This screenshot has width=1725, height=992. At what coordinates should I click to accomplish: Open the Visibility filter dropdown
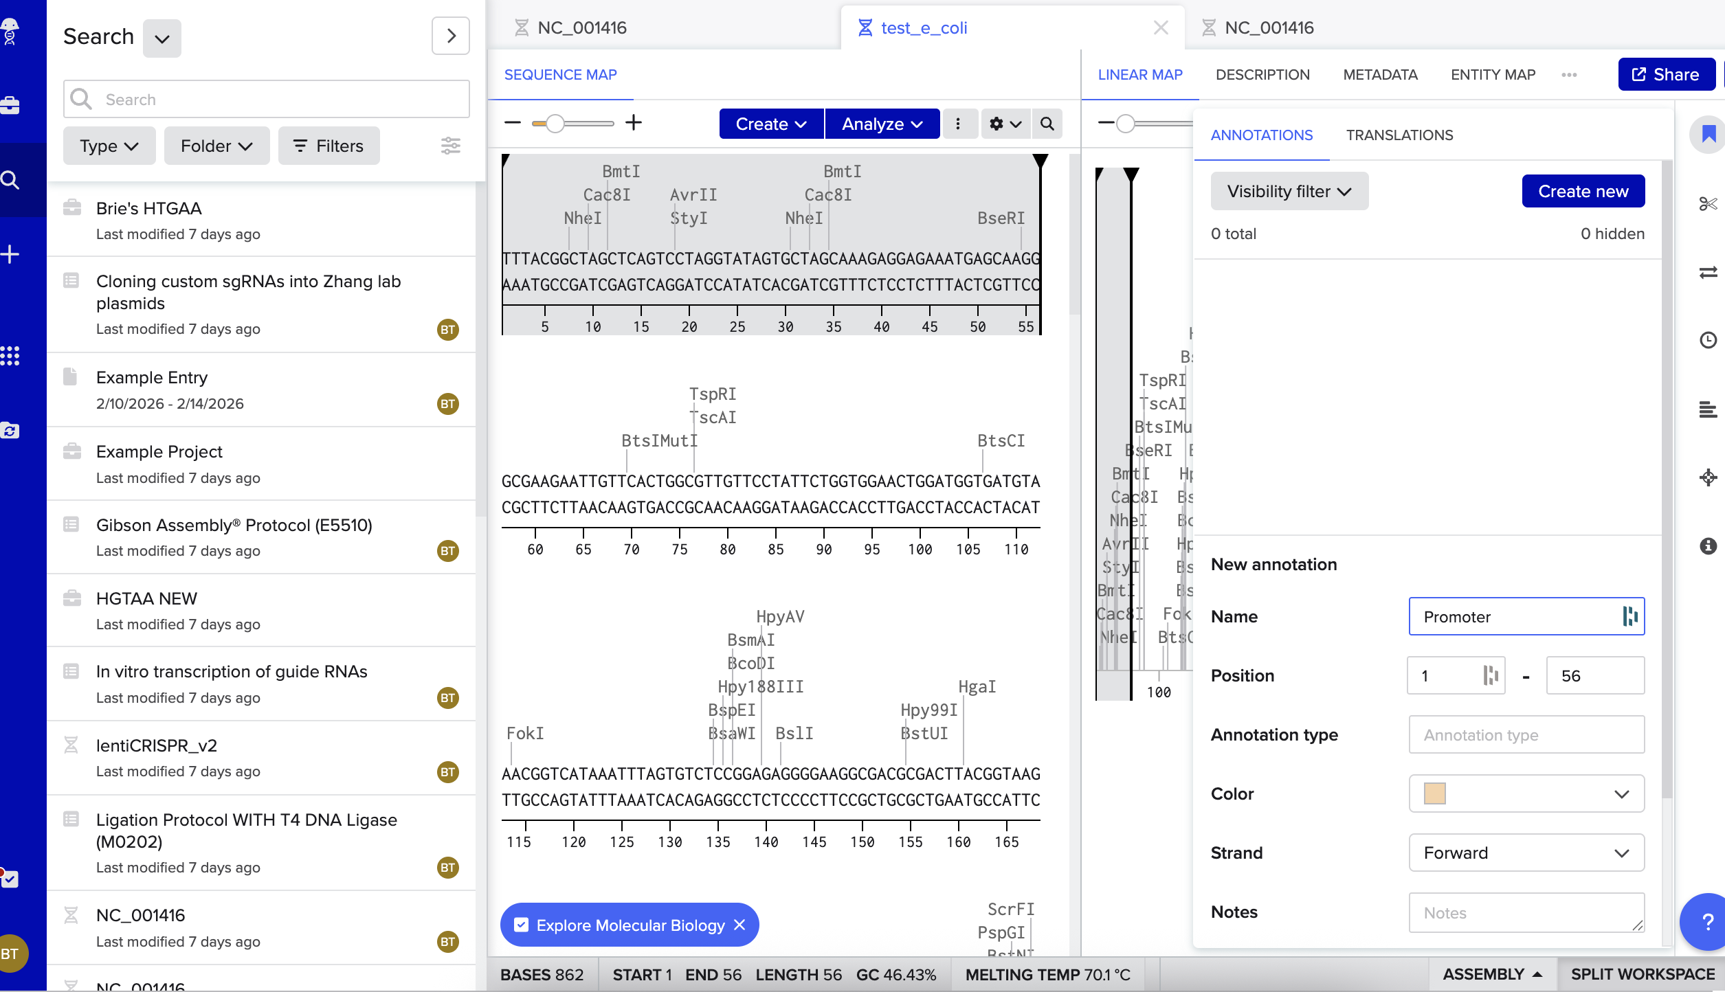click(1289, 191)
